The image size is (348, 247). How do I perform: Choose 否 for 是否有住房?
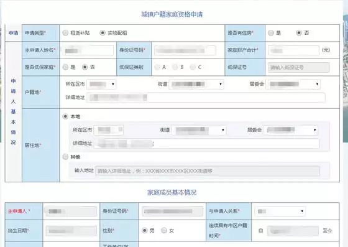299,33
